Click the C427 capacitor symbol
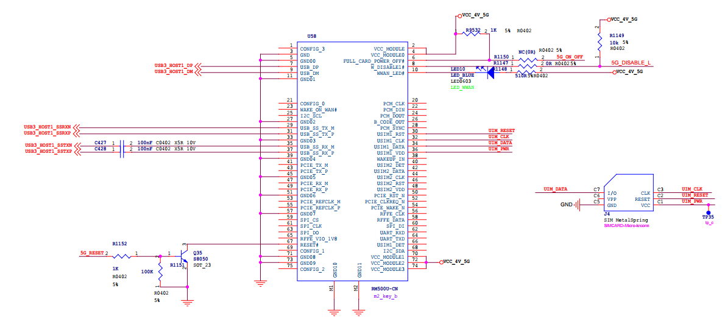This screenshot has width=722, height=322. (x=122, y=145)
